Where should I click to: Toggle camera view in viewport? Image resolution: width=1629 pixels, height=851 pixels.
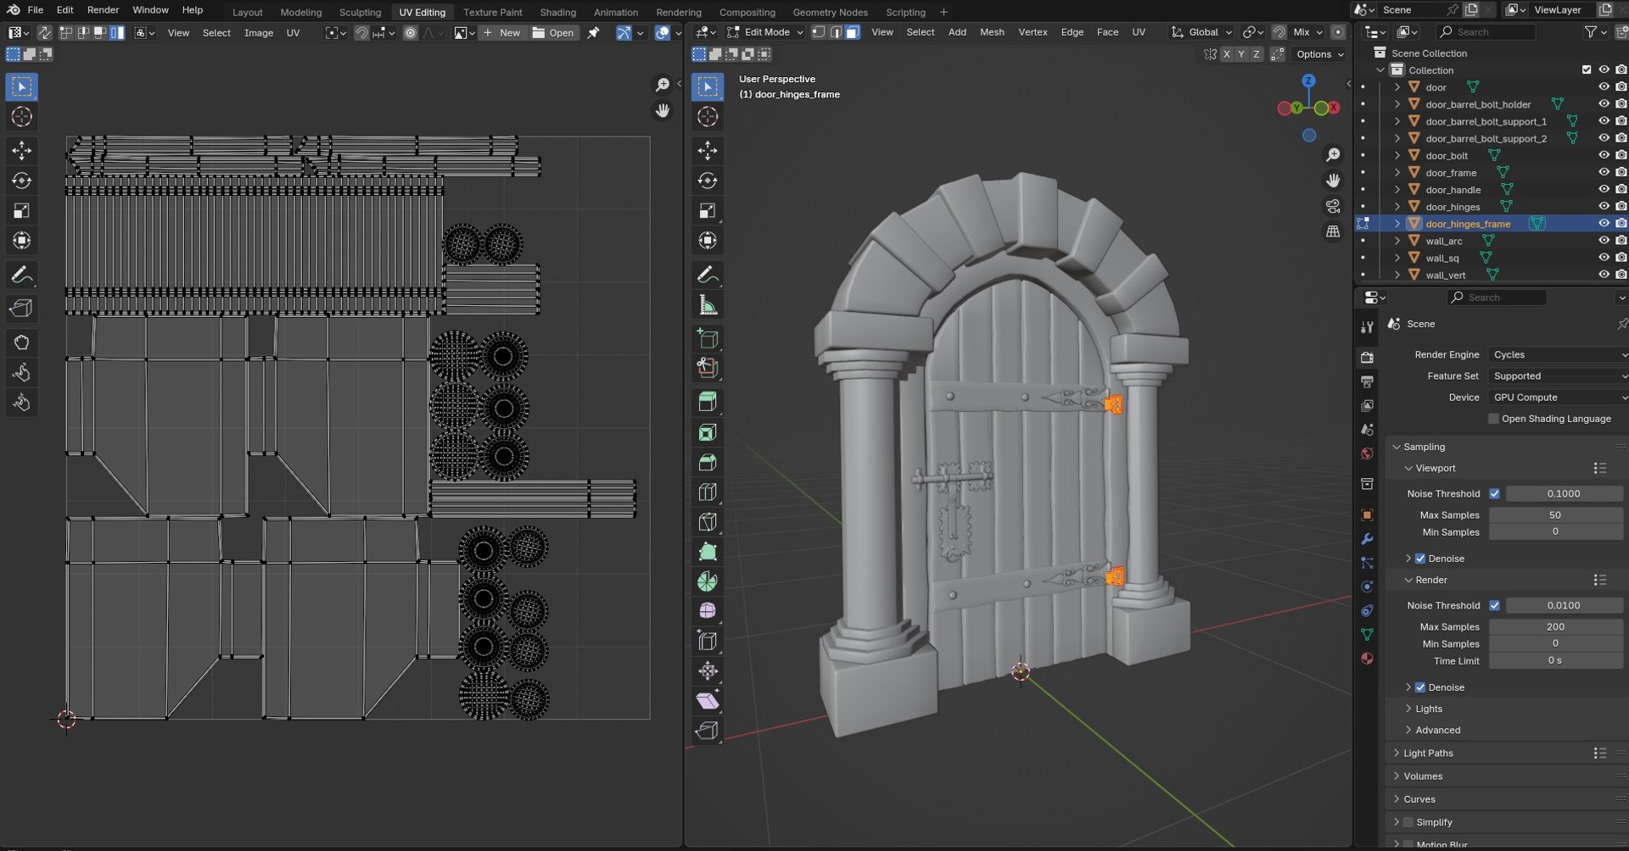coord(1333,206)
